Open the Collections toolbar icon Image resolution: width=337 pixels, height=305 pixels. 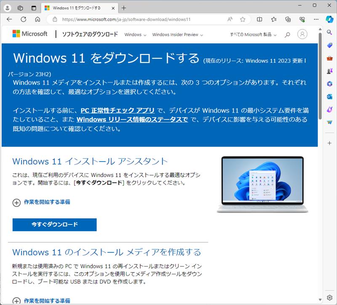tap(288, 19)
